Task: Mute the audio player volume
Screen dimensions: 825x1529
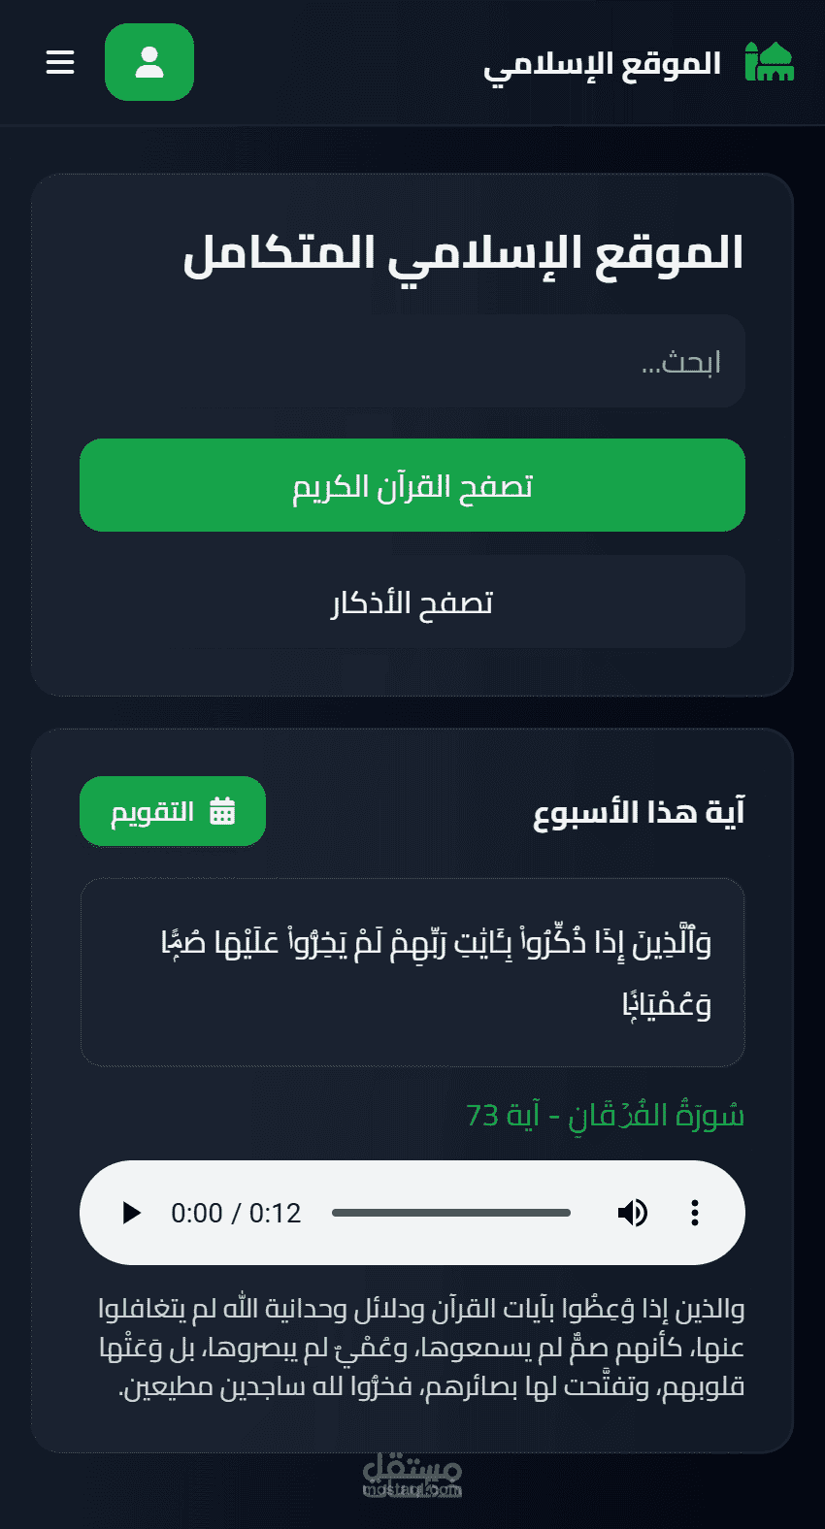Action: tap(633, 1213)
